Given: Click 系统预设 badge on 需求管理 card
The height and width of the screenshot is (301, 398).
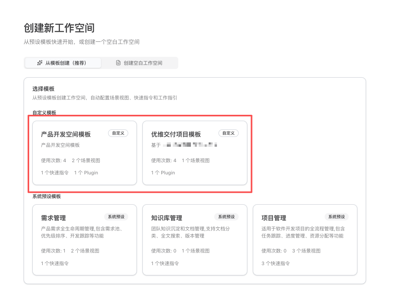Looking at the screenshot, I should pos(116,217).
